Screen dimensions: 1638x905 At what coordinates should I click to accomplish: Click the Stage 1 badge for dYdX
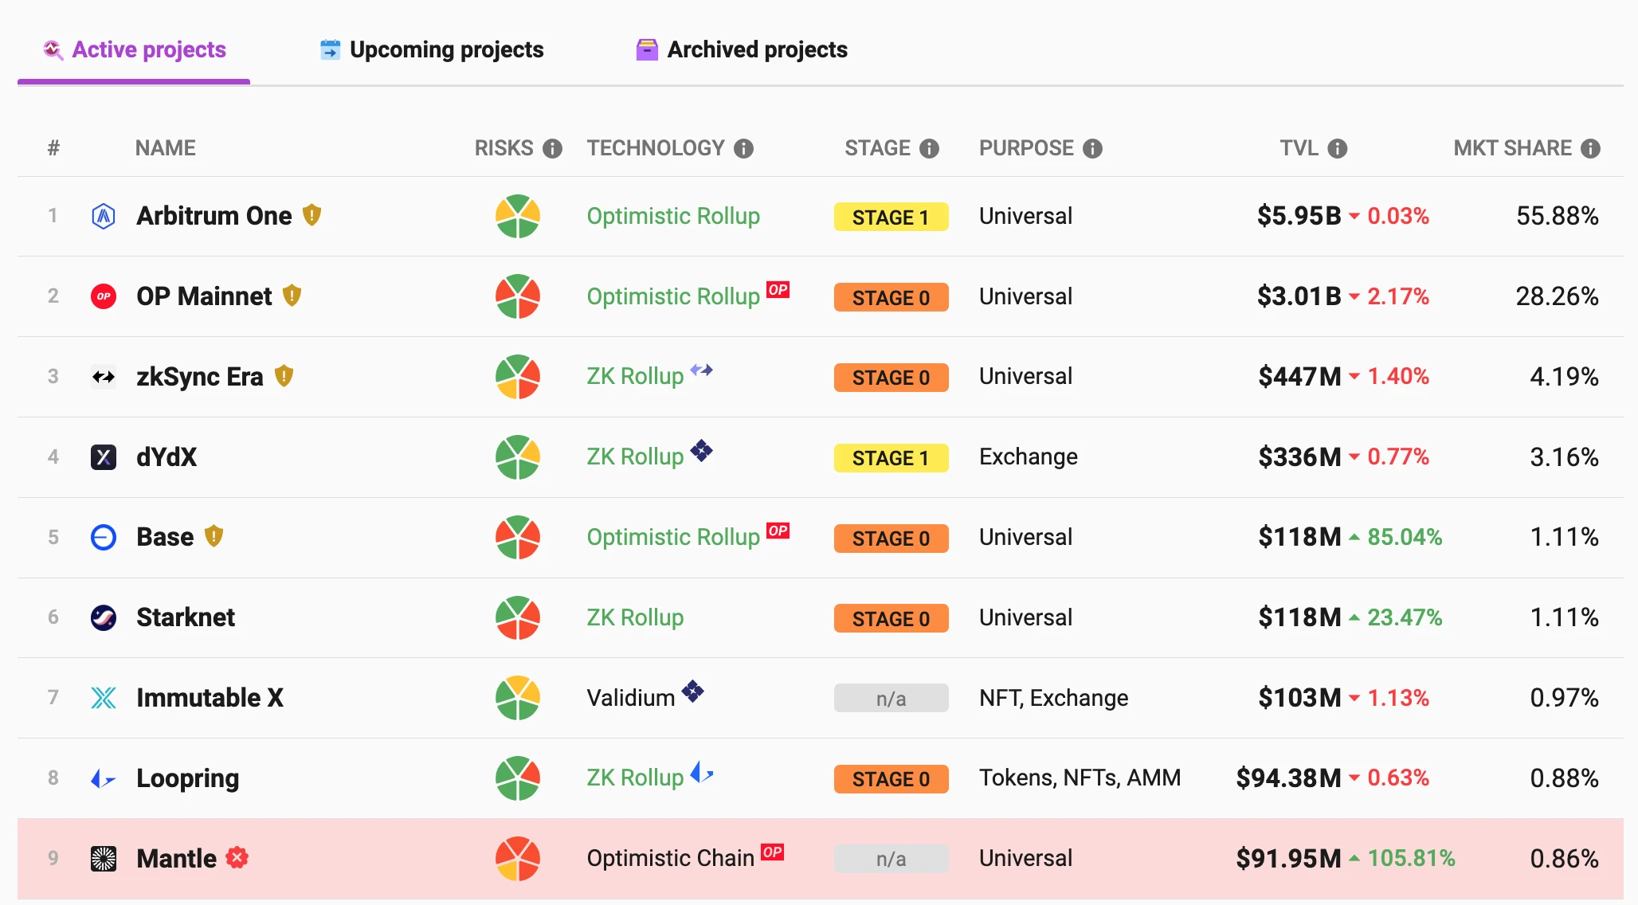tap(891, 458)
